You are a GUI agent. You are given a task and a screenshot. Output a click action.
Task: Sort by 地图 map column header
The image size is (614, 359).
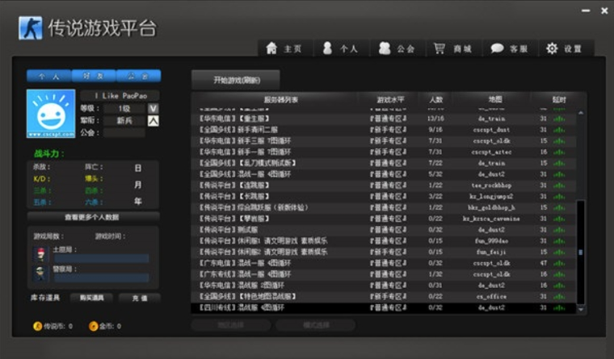click(x=495, y=100)
